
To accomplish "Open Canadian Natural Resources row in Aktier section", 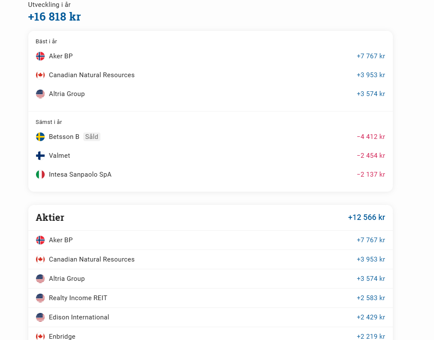I will [210, 259].
